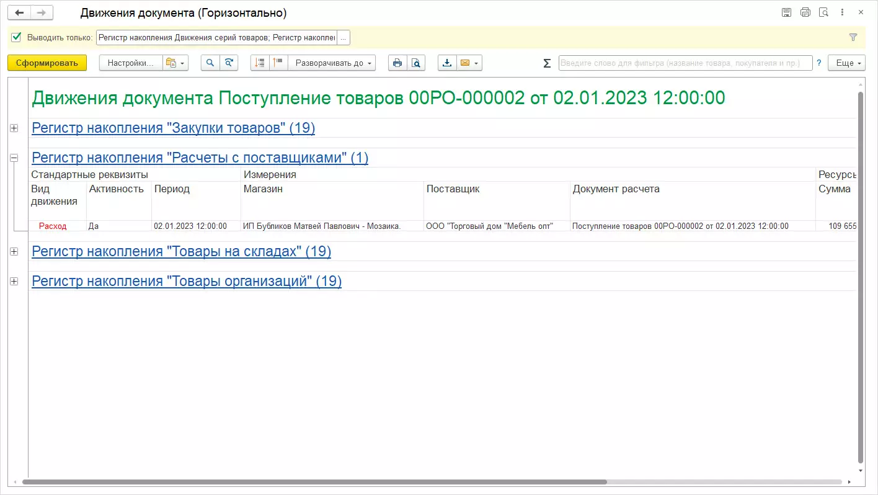
Task: Click the yellow Сформировать button
Action: click(x=47, y=63)
